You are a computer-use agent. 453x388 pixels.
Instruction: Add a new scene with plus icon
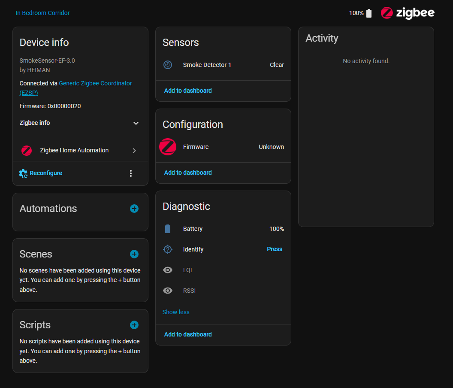[x=134, y=254]
